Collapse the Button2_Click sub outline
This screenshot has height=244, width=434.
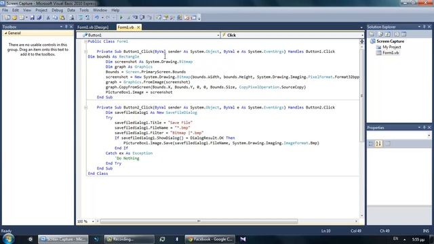click(x=85, y=107)
